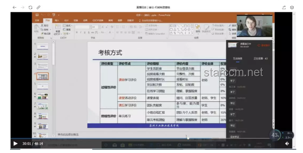
Task: Click the forward arrow icon
Action: click(x=22, y=7)
